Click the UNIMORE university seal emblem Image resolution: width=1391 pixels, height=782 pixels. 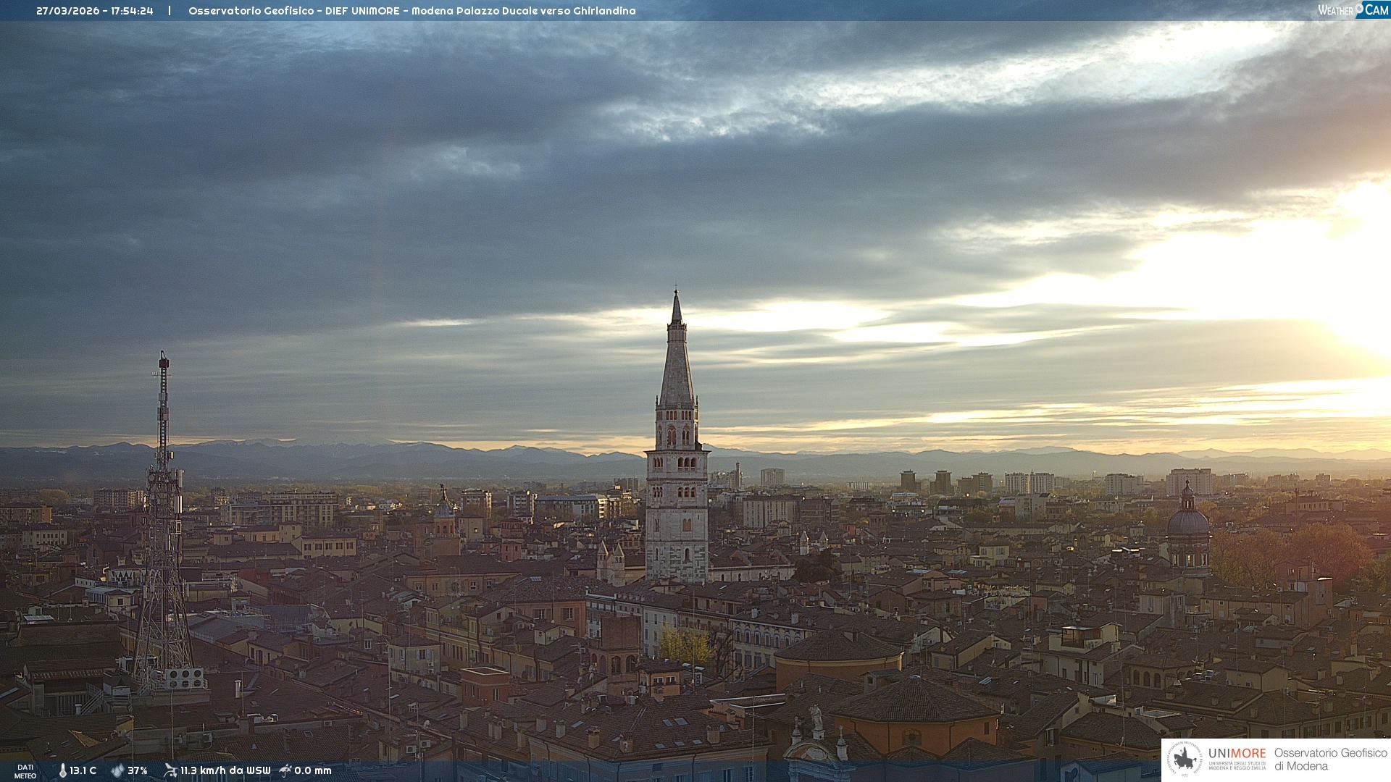pyautogui.click(x=1185, y=760)
